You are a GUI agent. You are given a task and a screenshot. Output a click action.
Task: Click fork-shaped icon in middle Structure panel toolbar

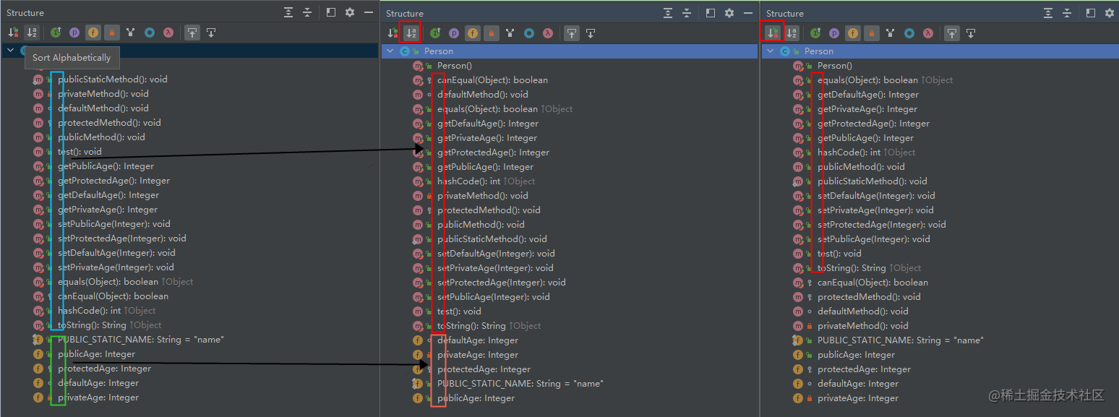[x=510, y=33]
